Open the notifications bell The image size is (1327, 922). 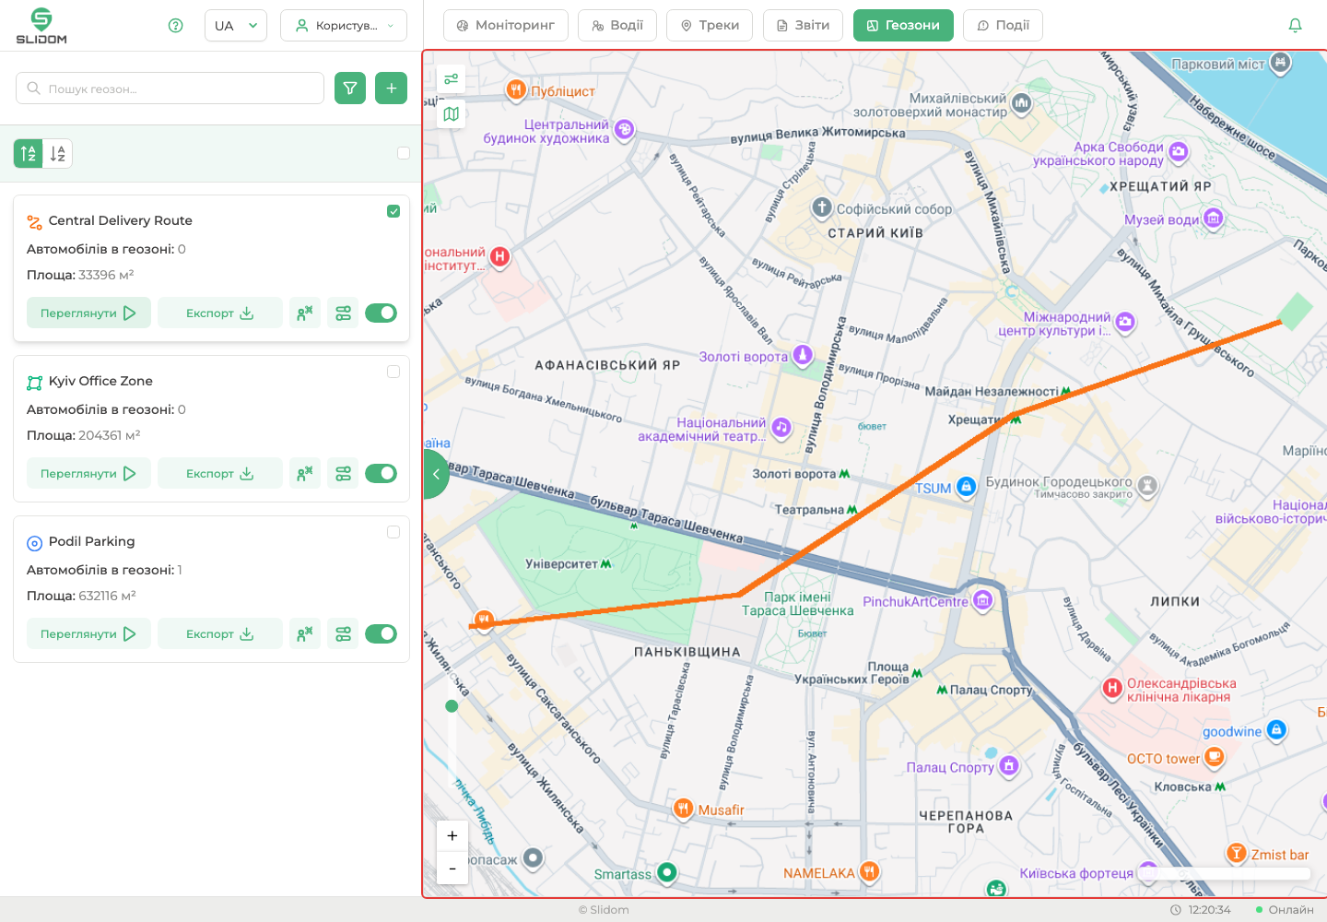coord(1295,26)
